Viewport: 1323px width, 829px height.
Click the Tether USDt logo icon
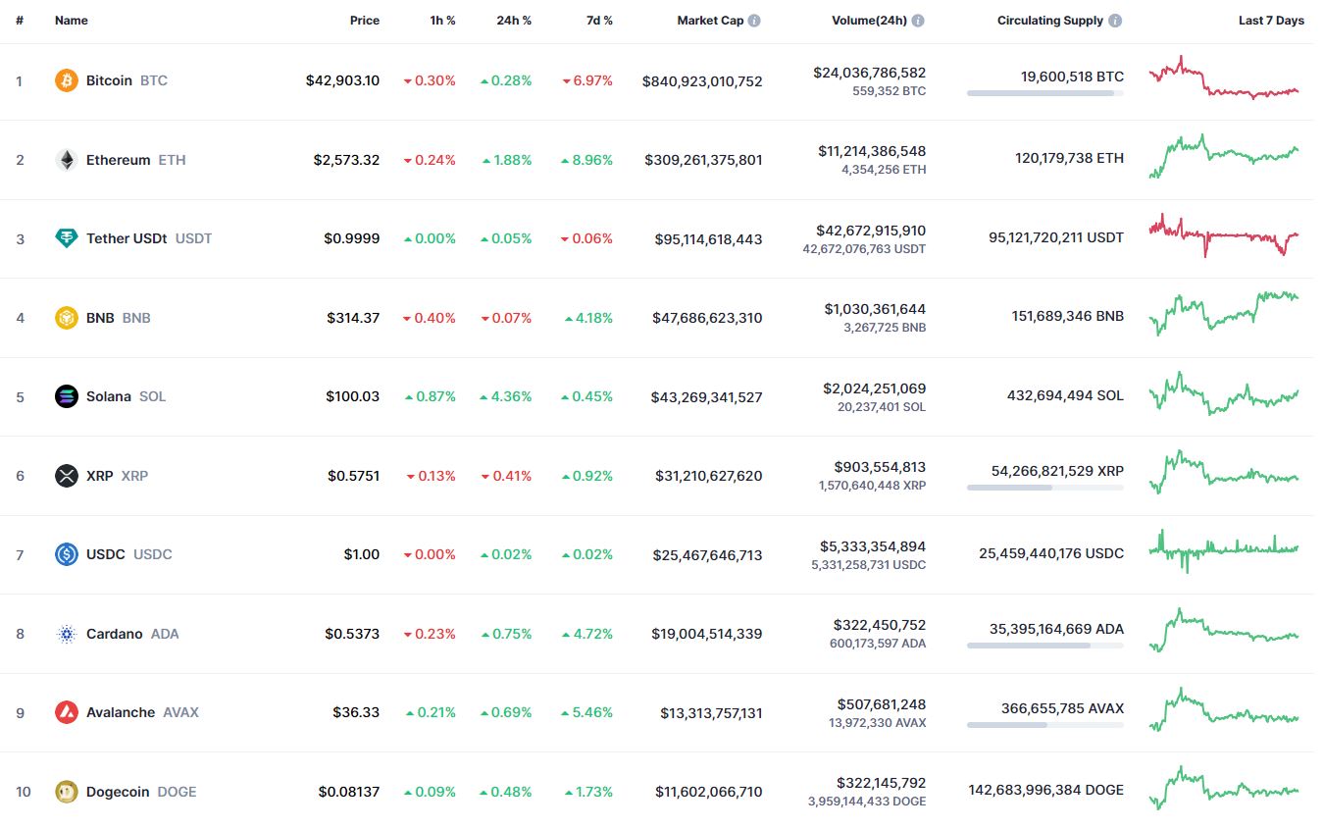(x=67, y=238)
